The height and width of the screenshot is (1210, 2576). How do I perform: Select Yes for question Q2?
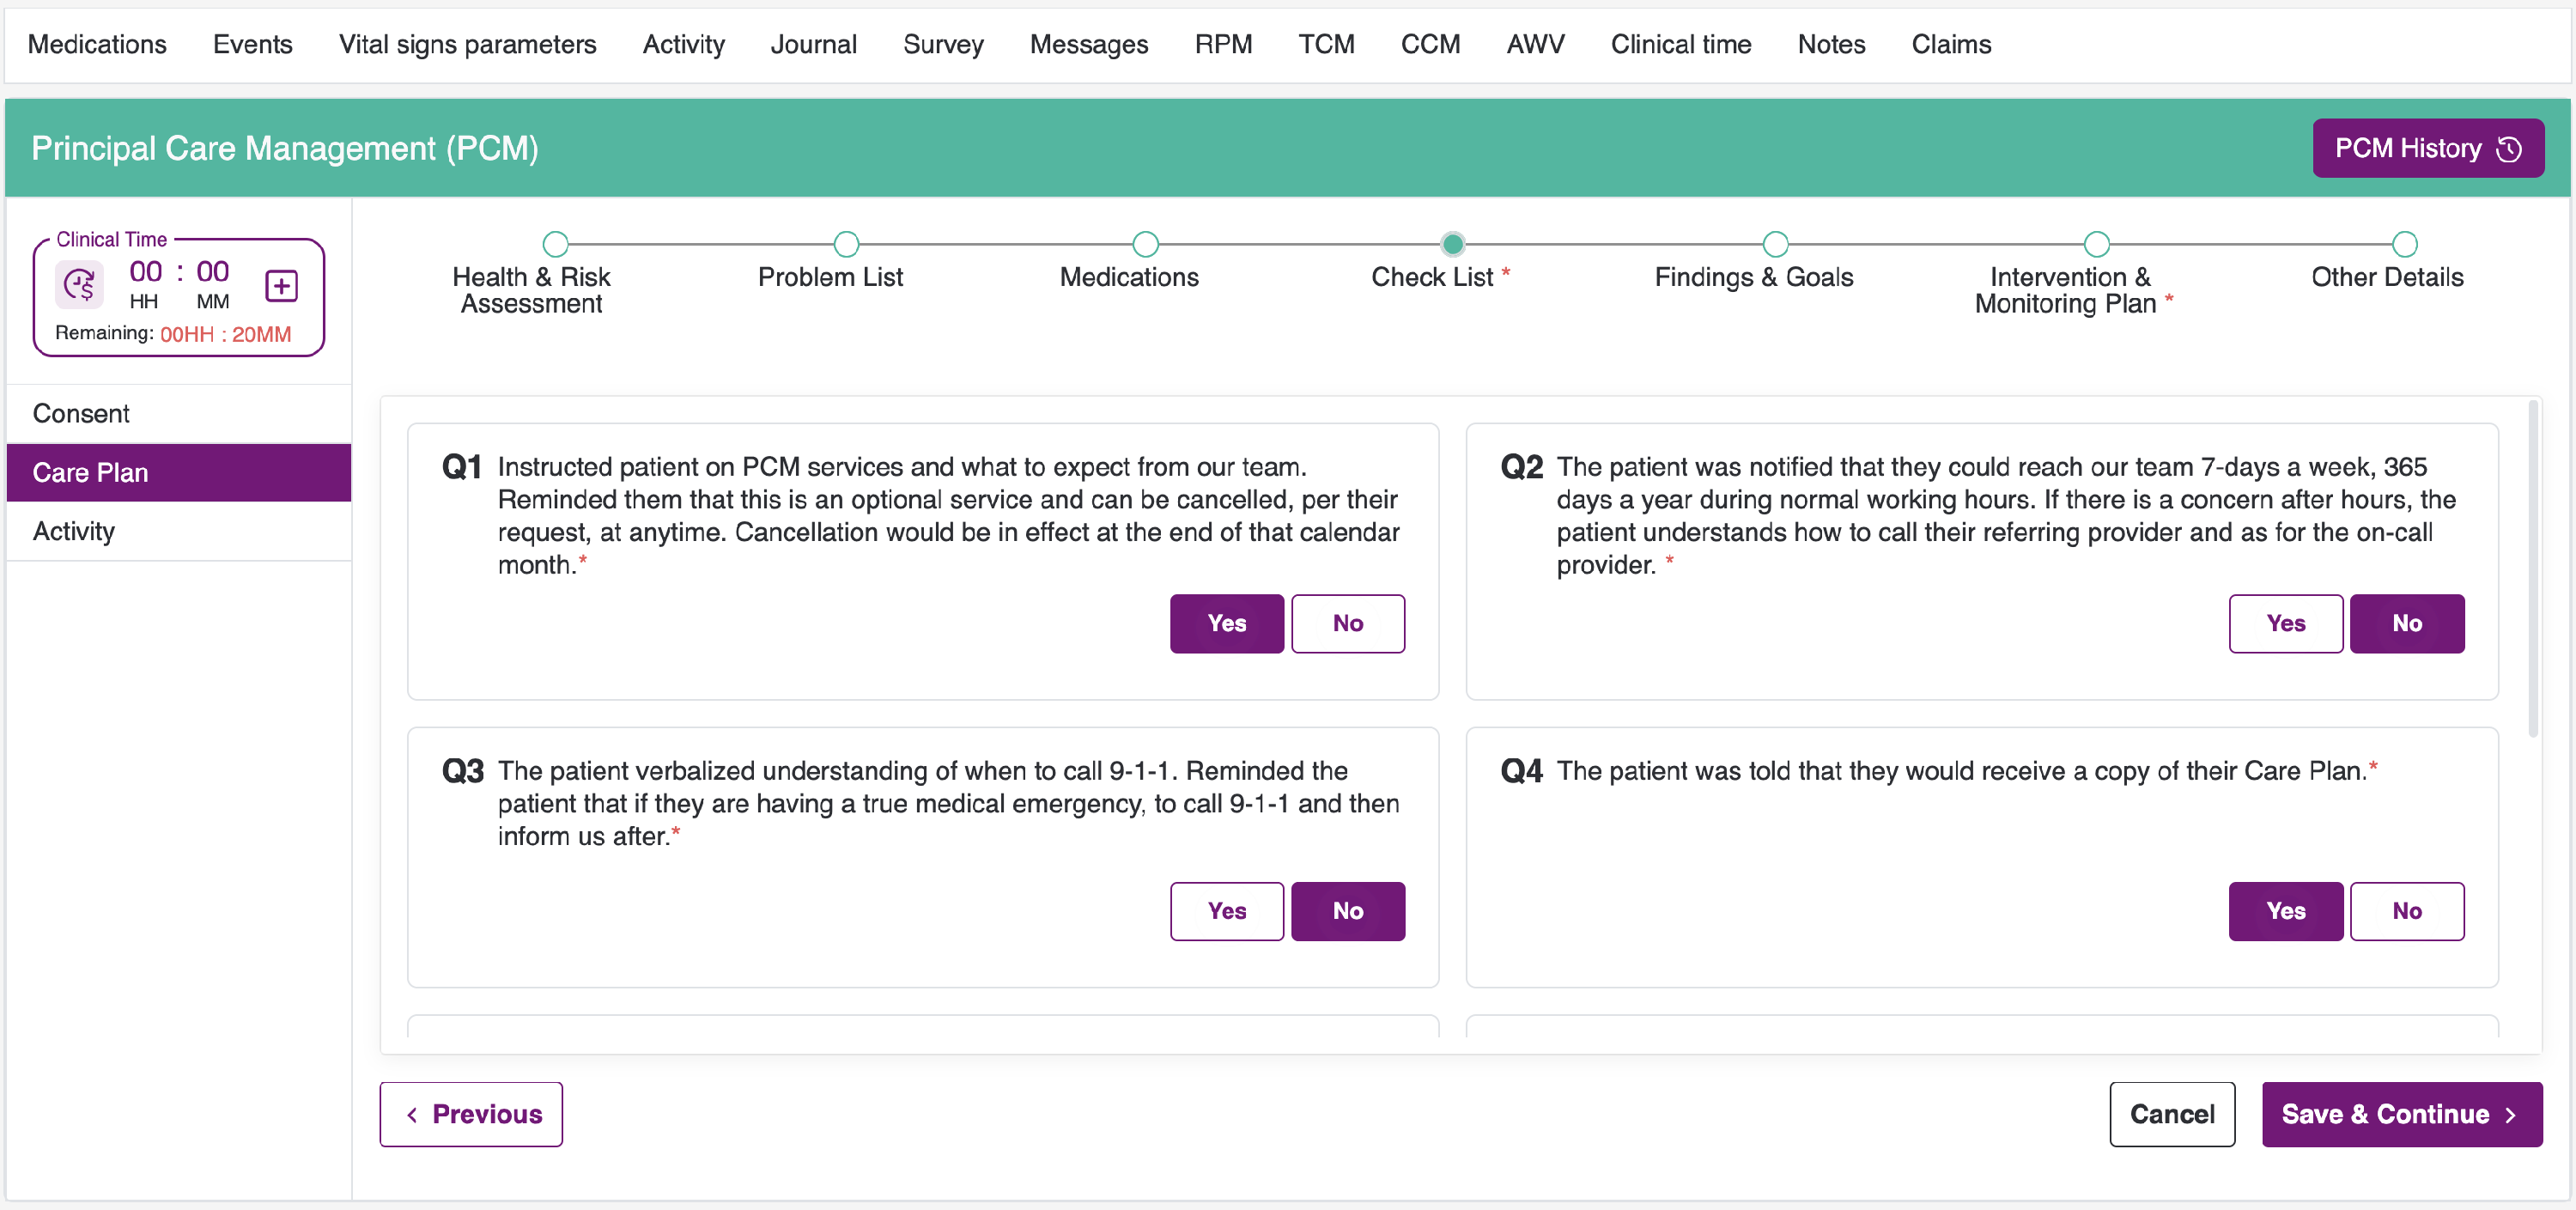pyautogui.click(x=2285, y=623)
